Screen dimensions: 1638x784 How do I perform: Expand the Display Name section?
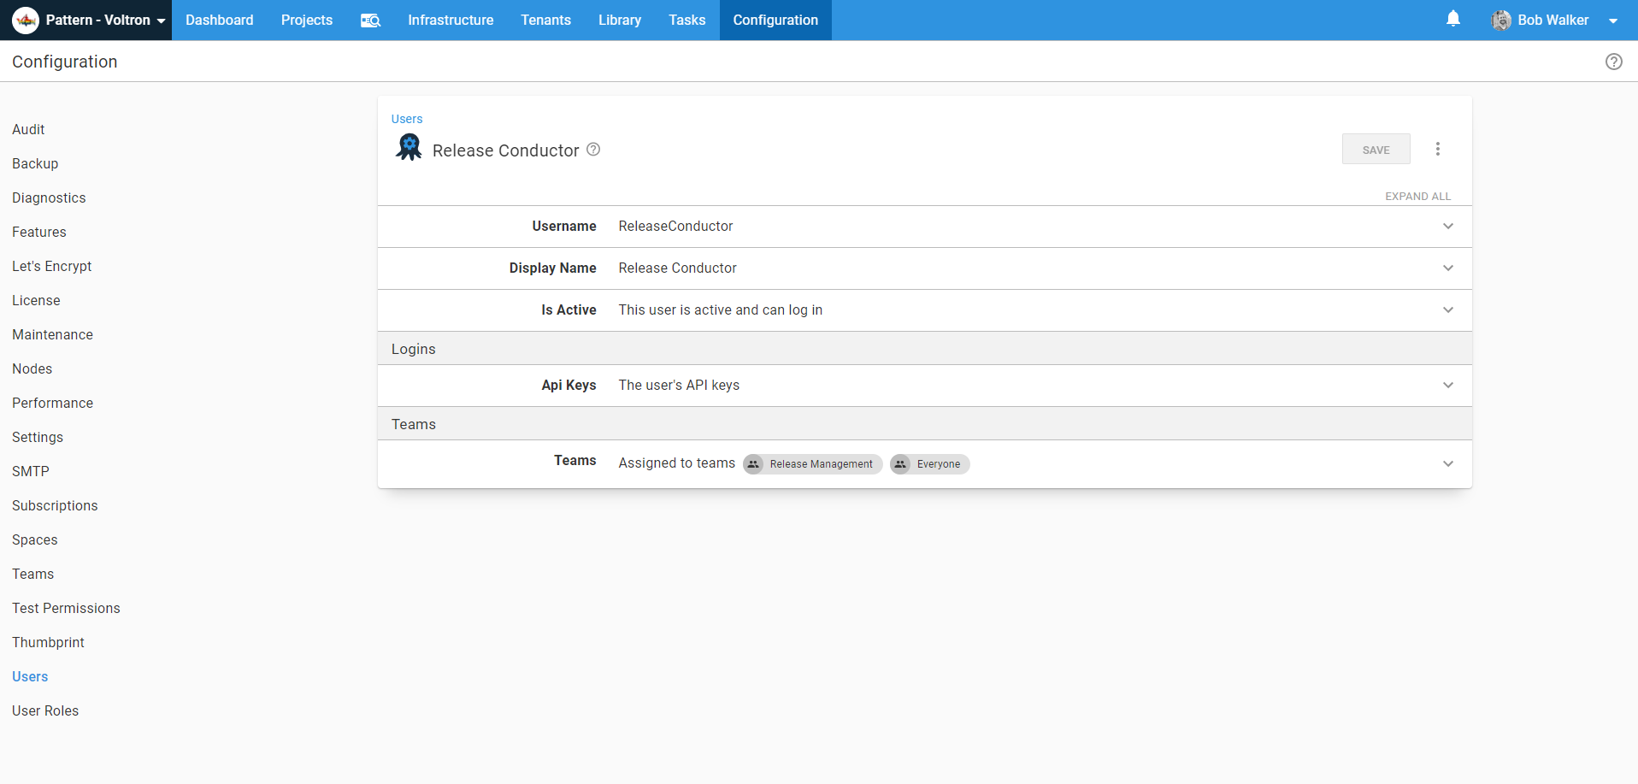tap(1448, 268)
